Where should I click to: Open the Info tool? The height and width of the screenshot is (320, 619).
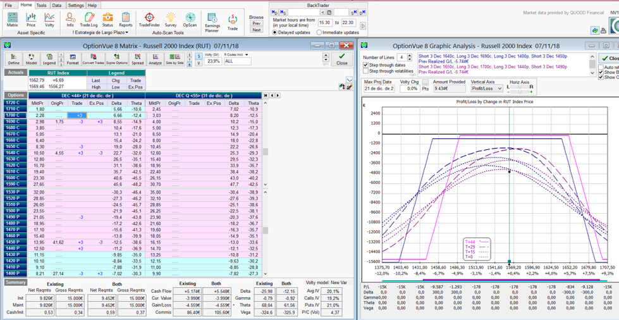pyautogui.click(x=70, y=20)
